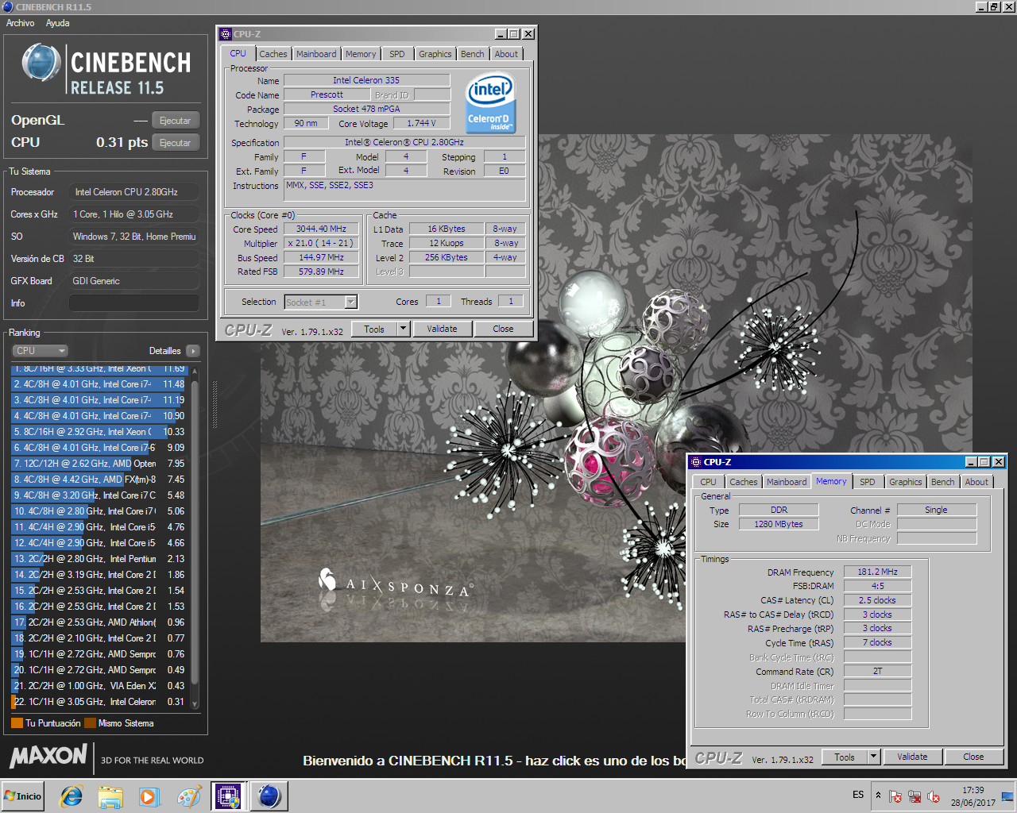Click the Memory CPU-Z title bar icon
Screen dimensions: 1017x813
pos(696,462)
